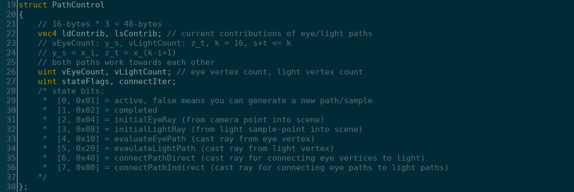Place cursor on the PathControl struct name
The height and width of the screenshot is (192, 574).
click(x=78, y=5)
